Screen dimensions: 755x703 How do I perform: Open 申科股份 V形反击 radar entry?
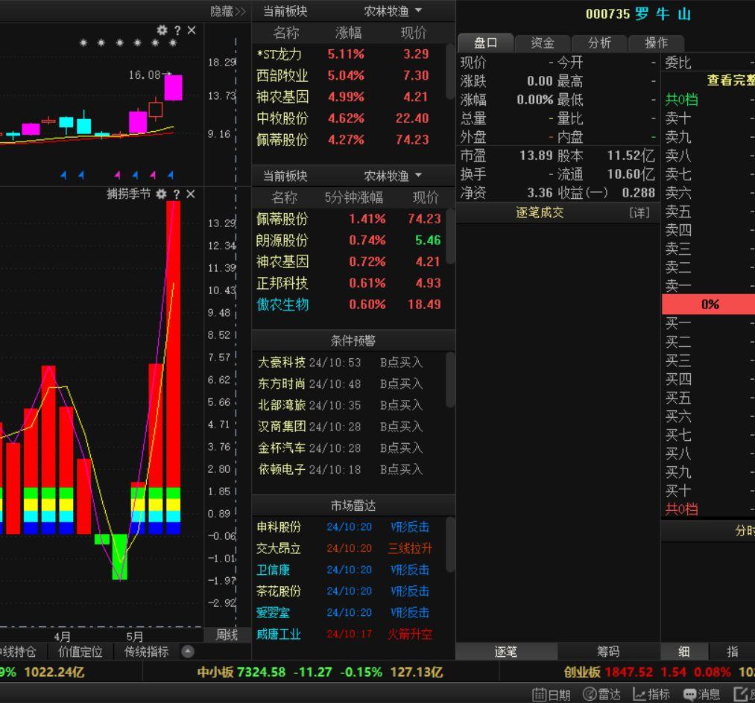[x=350, y=527]
